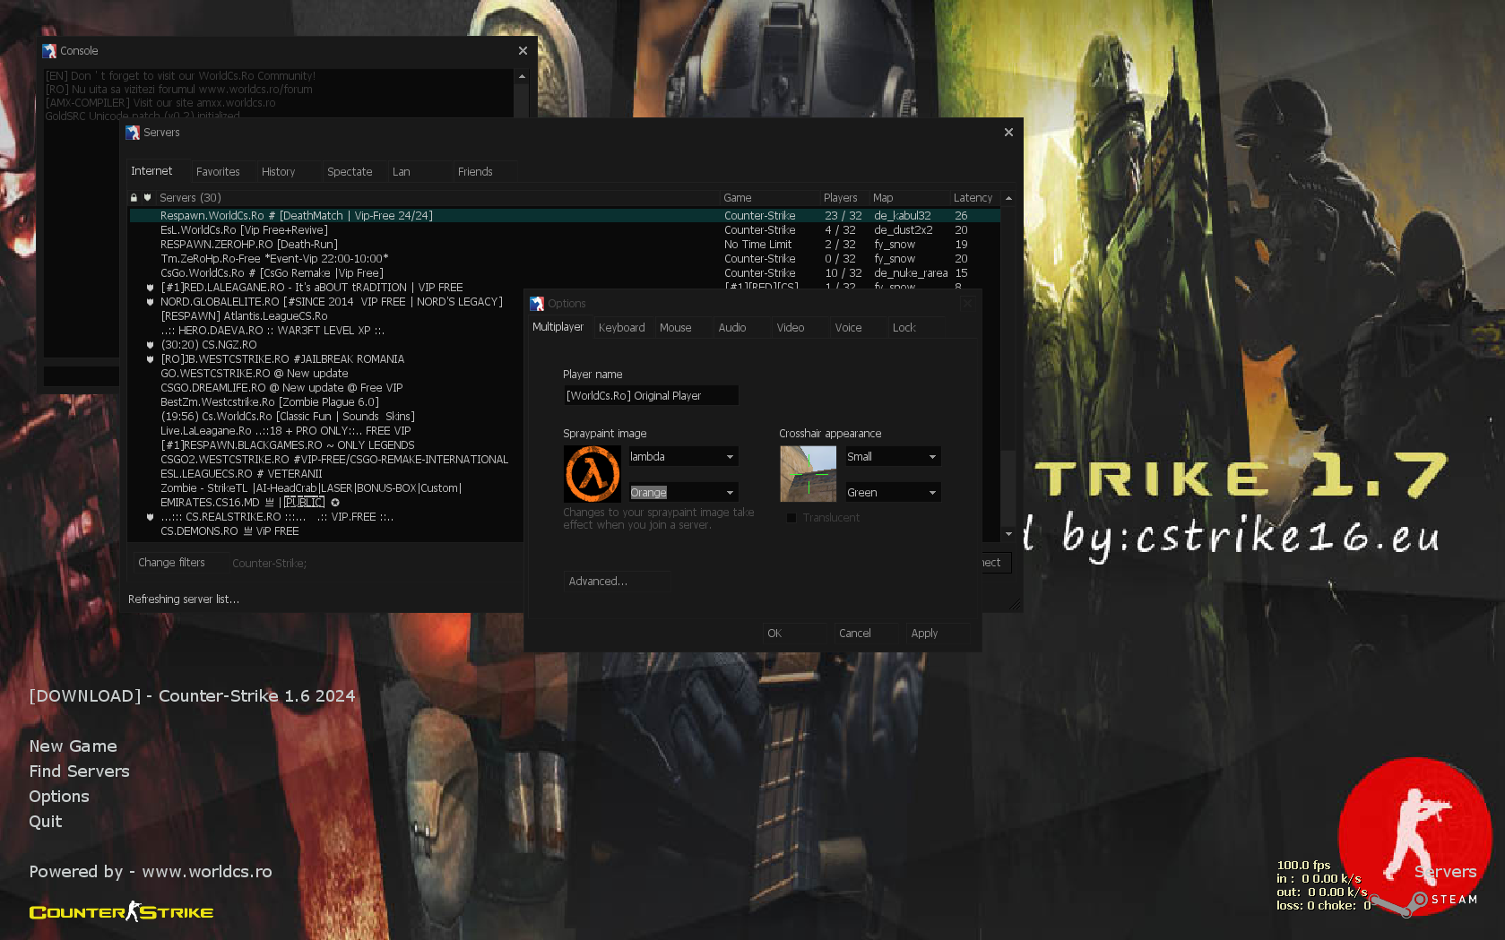Viewport: 1505px width, 940px height.
Task: Open the lambda spraypaint image dropdown
Action: 683,457
